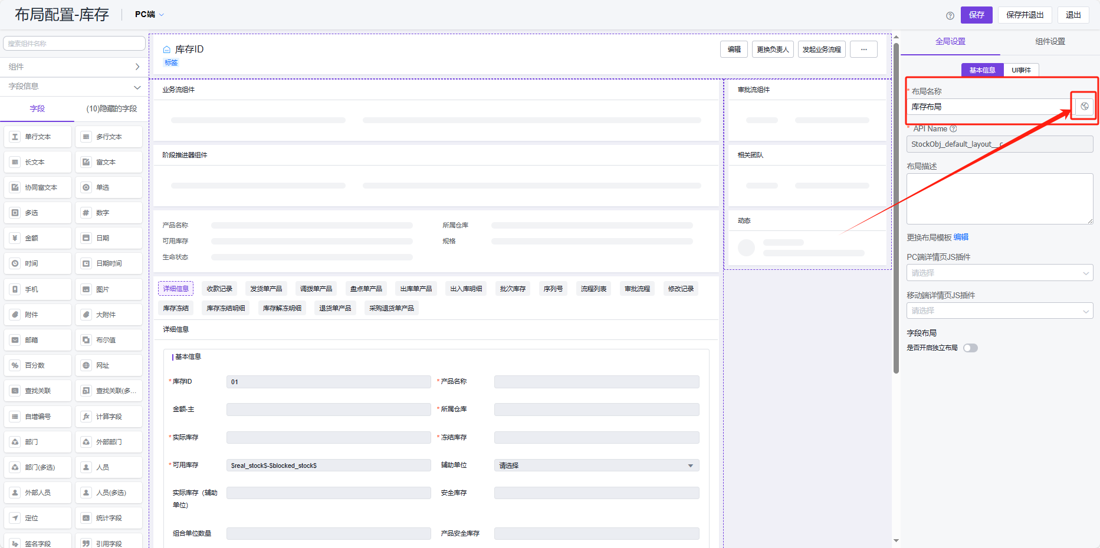Click the 退出 button
The width and height of the screenshot is (1100, 548).
[1073, 15]
